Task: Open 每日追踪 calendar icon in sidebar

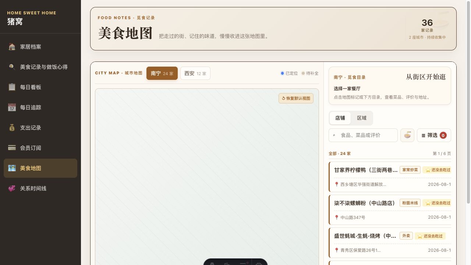Action: 12,107
